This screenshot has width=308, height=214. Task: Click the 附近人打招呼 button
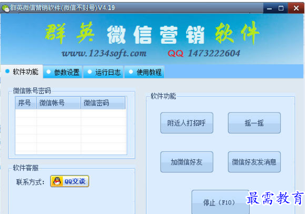pyautogui.click(x=187, y=123)
